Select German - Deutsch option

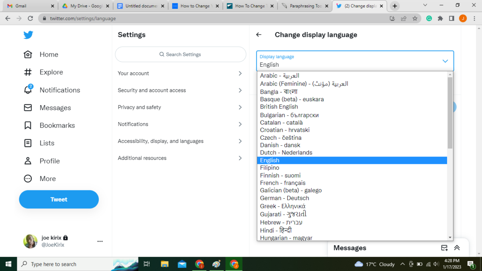(x=352, y=198)
